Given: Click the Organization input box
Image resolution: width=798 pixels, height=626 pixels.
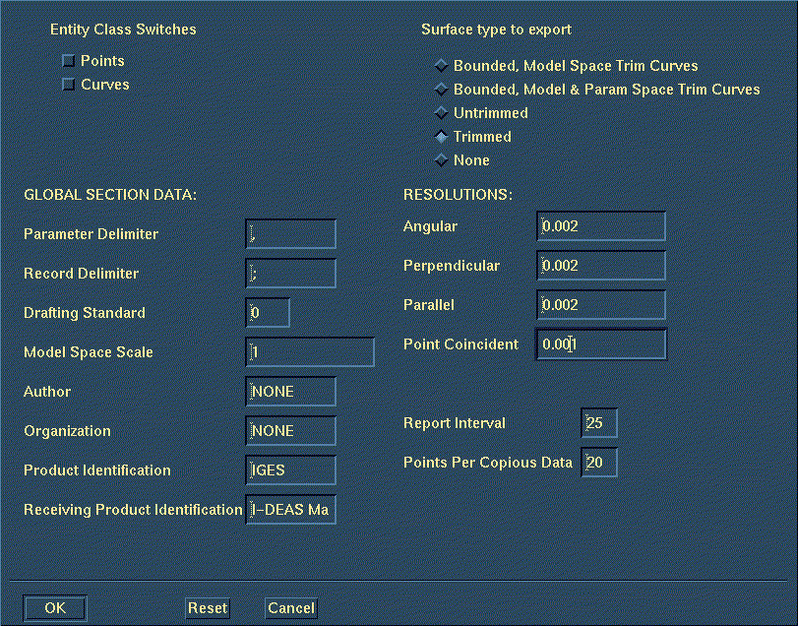Looking at the screenshot, I should click(291, 431).
